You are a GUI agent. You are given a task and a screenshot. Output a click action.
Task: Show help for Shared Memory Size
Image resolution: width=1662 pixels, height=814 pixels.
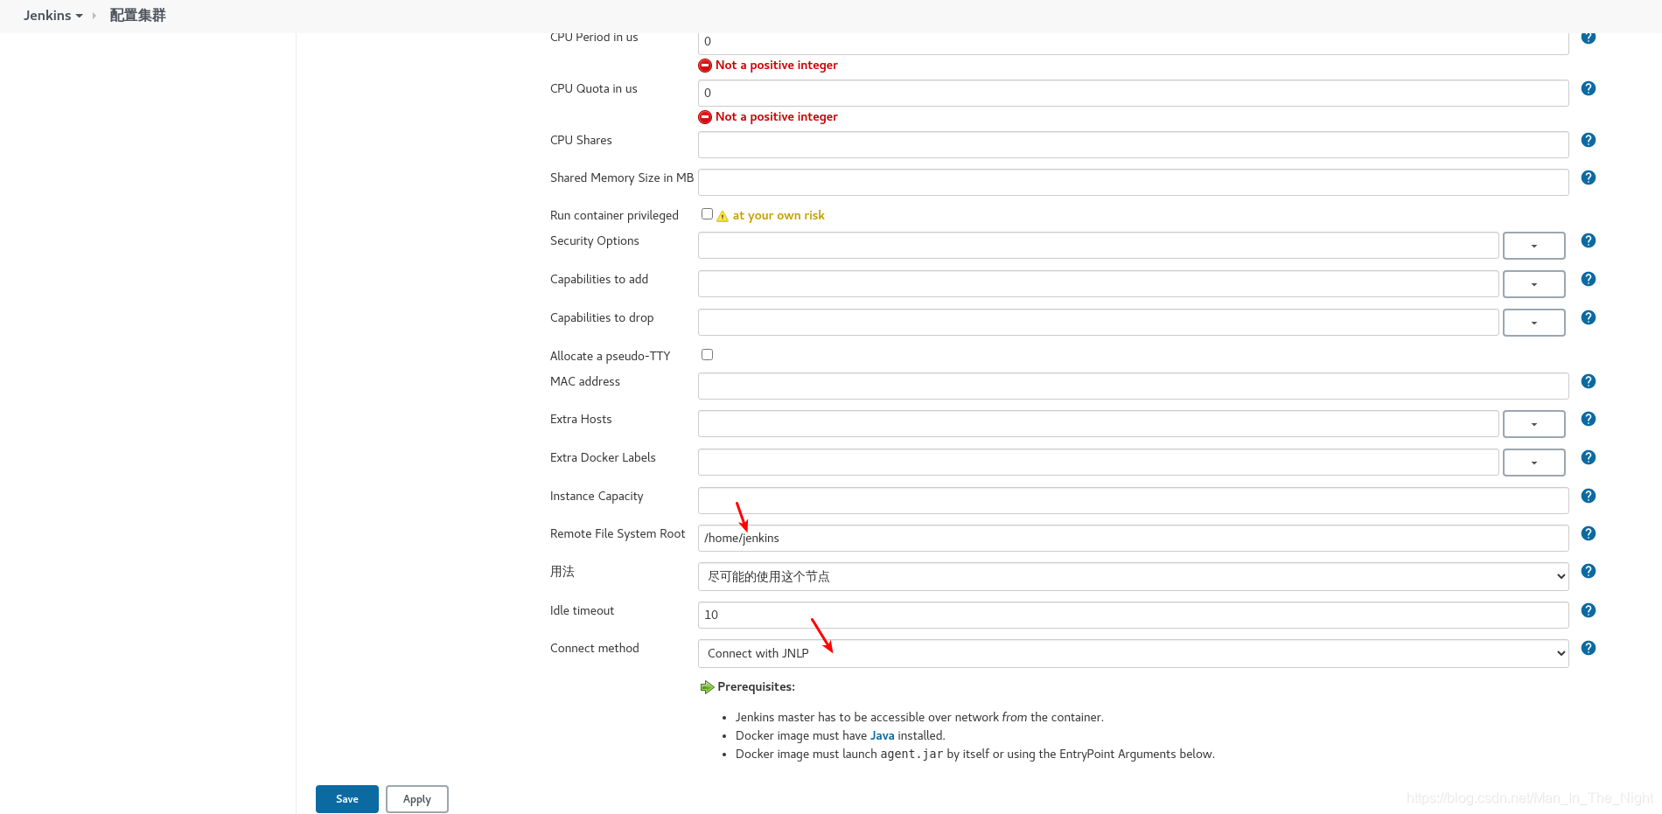[1589, 177]
